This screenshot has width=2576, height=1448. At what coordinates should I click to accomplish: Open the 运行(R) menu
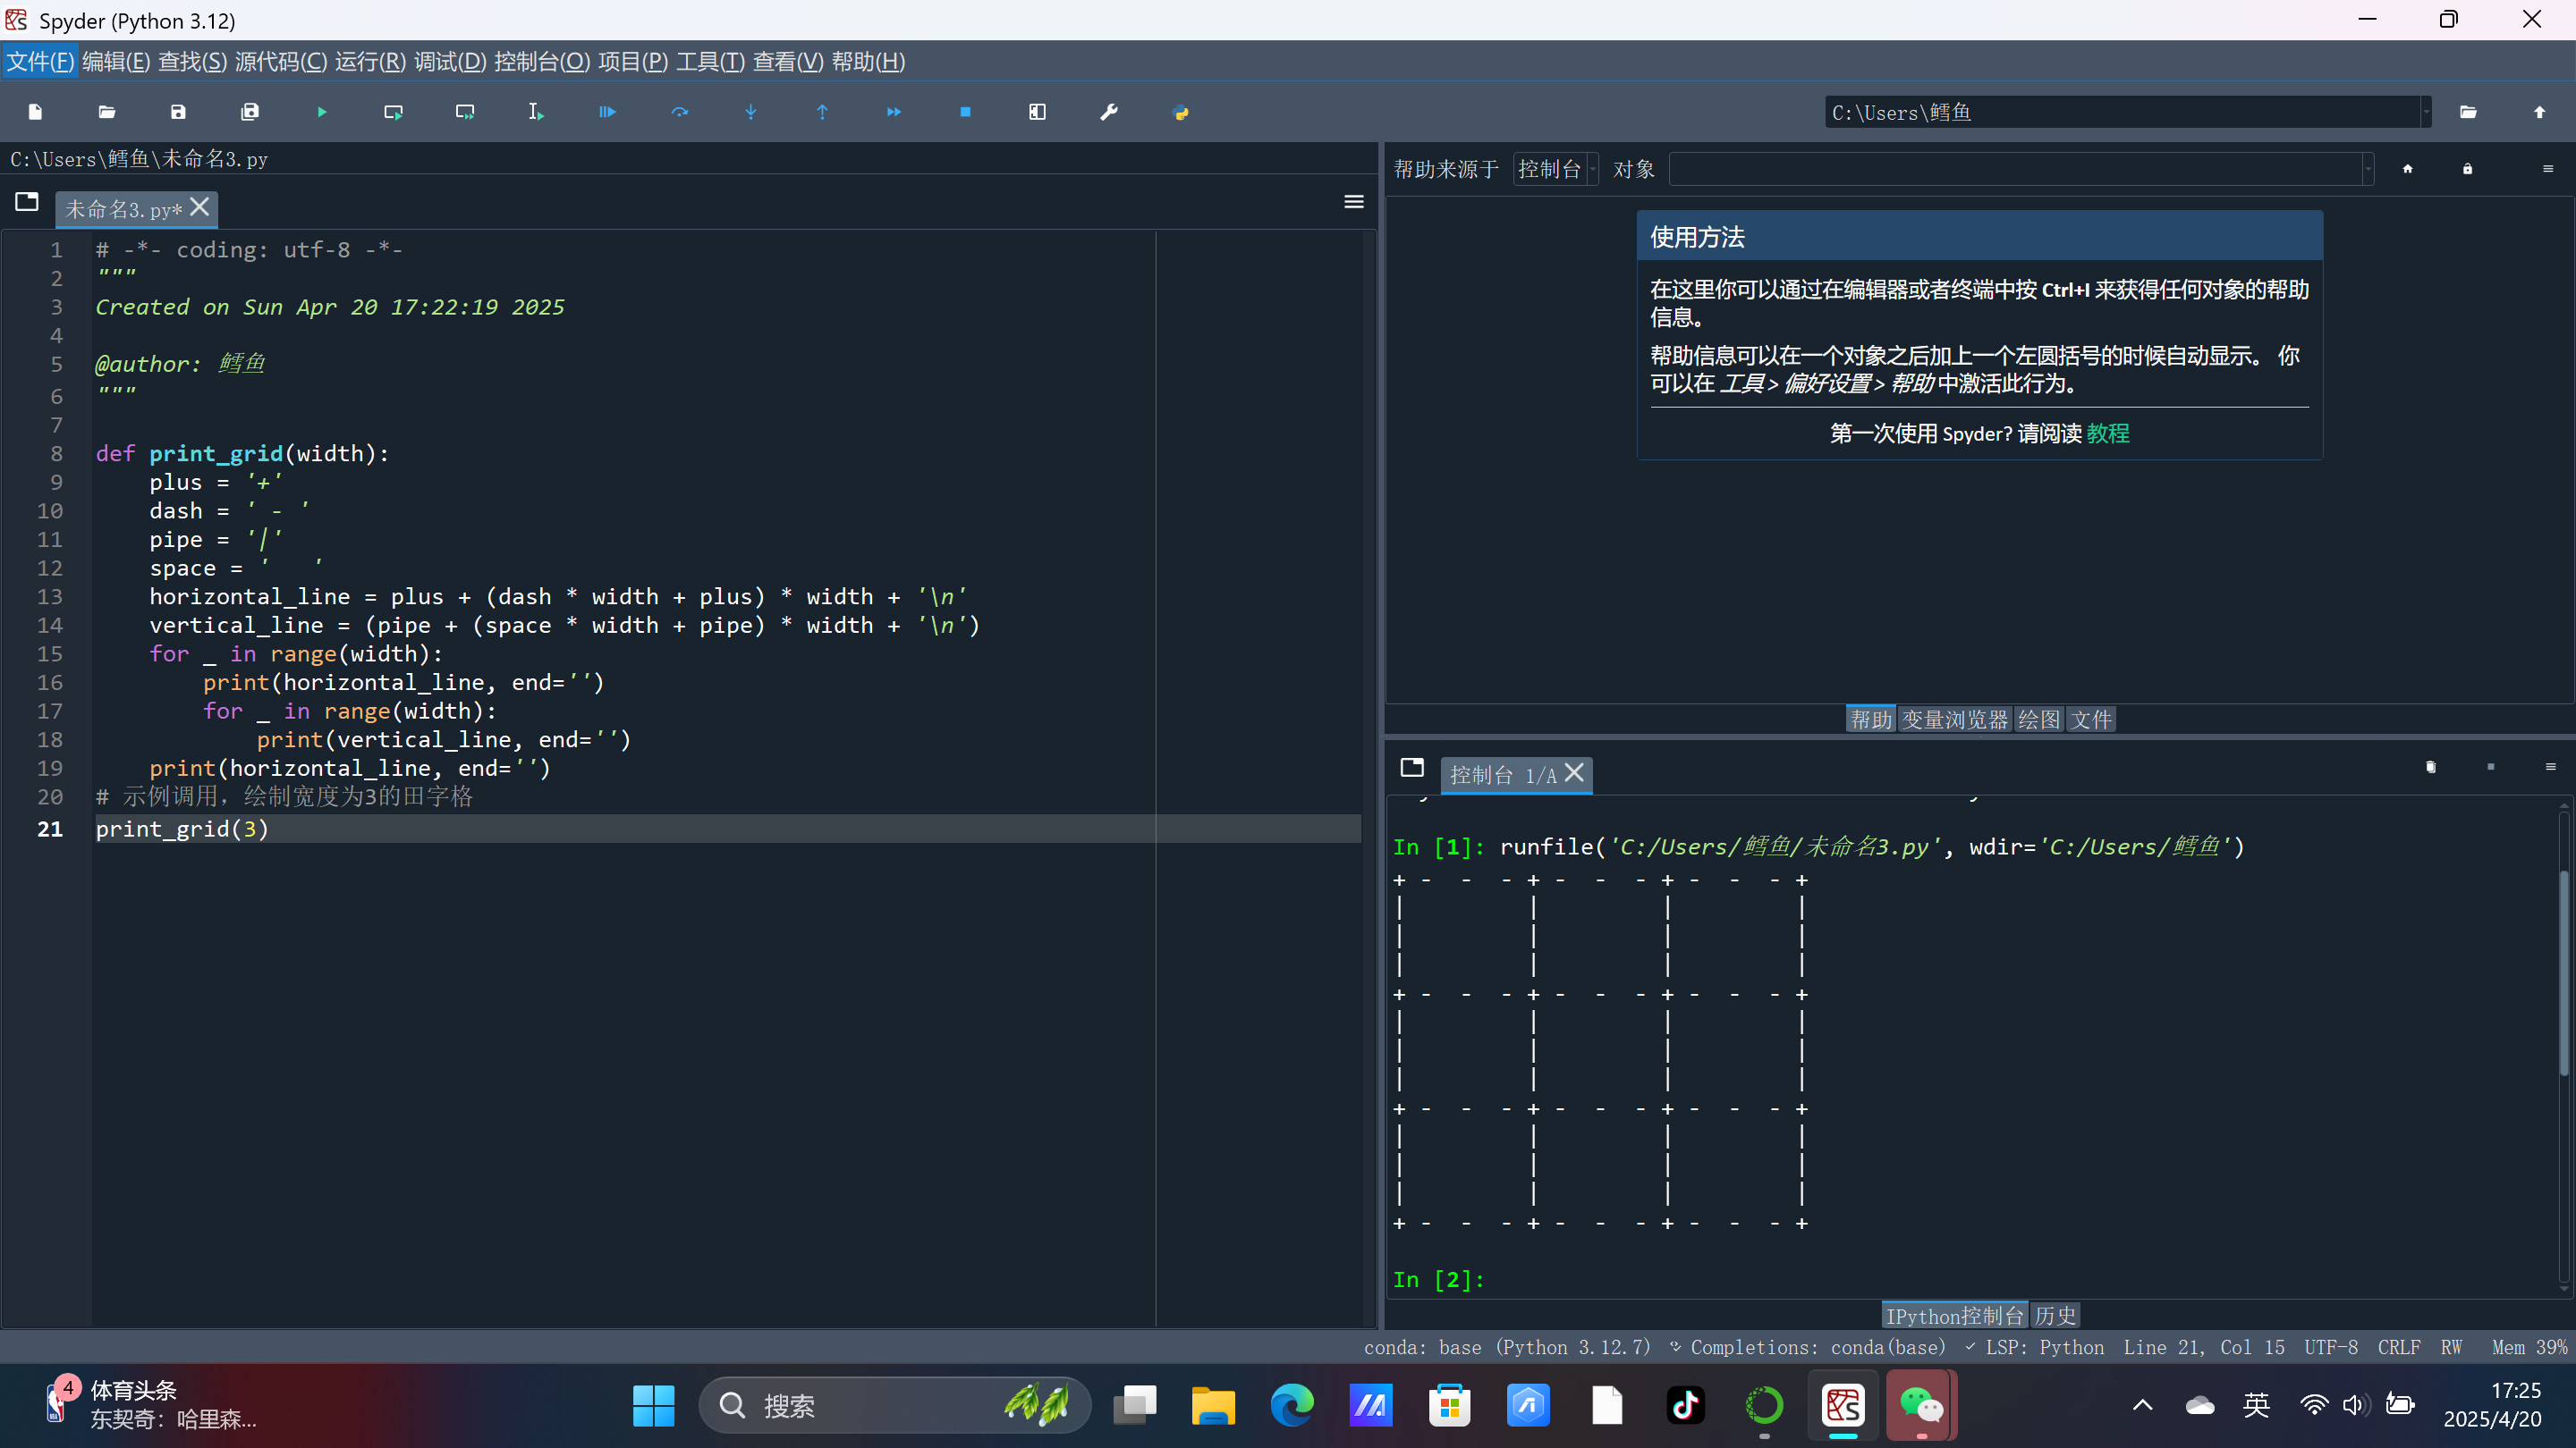click(x=370, y=62)
